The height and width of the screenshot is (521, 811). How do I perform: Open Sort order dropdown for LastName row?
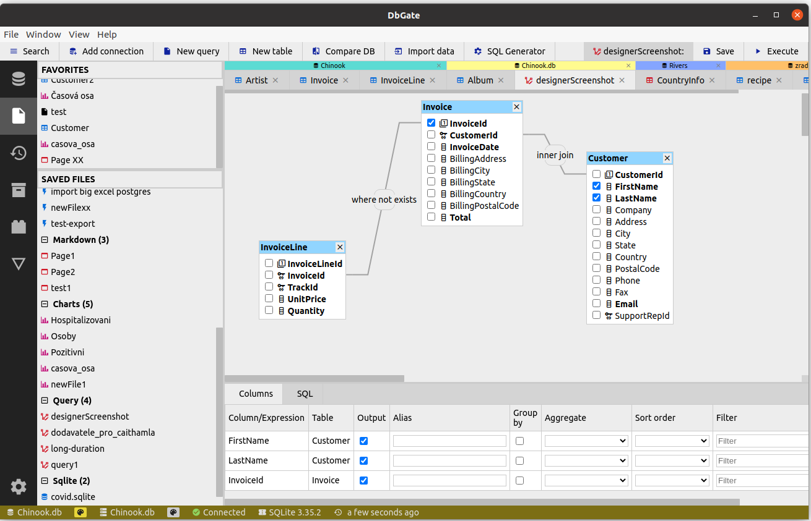click(671, 460)
